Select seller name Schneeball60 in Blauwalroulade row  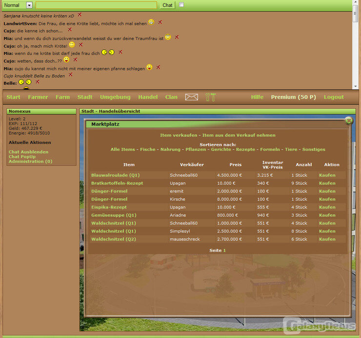coord(183,175)
